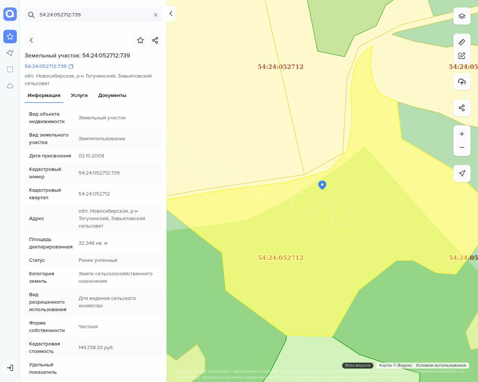The height and width of the screenshot is (382, 478).
Task: Select the ruler measurement tool
Action: point(462,42)
